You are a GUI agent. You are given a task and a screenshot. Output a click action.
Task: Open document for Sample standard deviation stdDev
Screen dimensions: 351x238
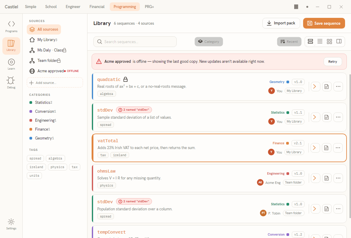tap(327, 117)
